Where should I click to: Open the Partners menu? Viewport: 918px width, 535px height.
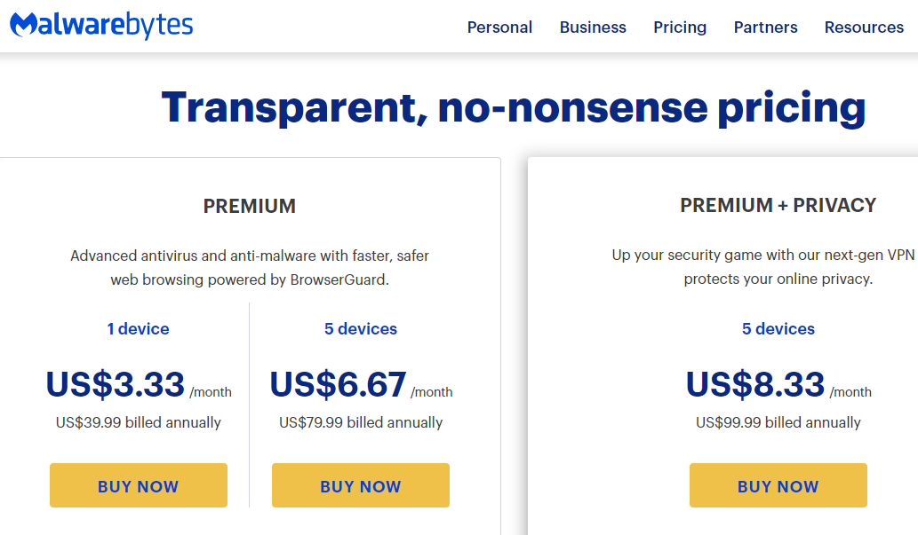(x=765, y=28)
